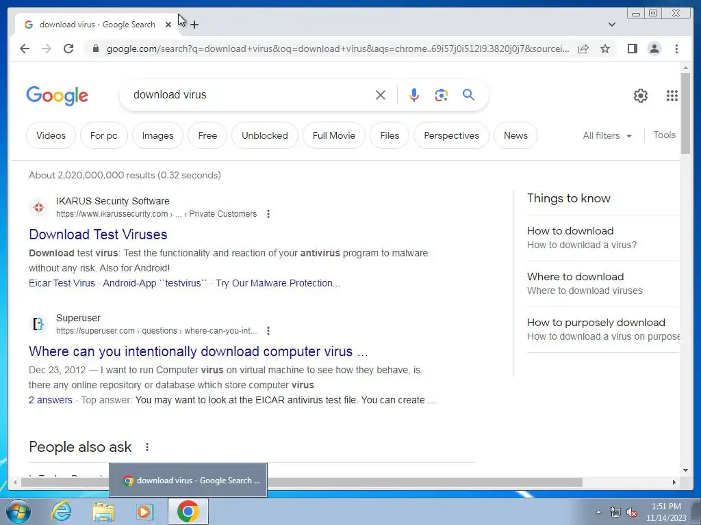Close the 'download virus - Google Search' tab
The image size is (701, 525).
168,25
